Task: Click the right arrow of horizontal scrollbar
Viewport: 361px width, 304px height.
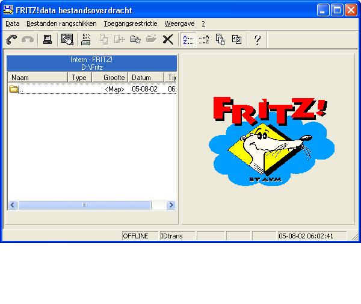Action: (x=171, y=205)
